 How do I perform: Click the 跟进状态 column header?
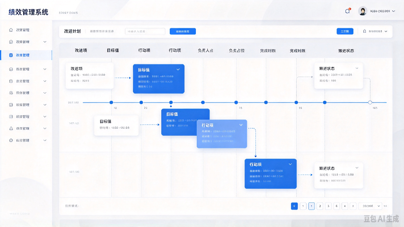click(x=346, y=51)
